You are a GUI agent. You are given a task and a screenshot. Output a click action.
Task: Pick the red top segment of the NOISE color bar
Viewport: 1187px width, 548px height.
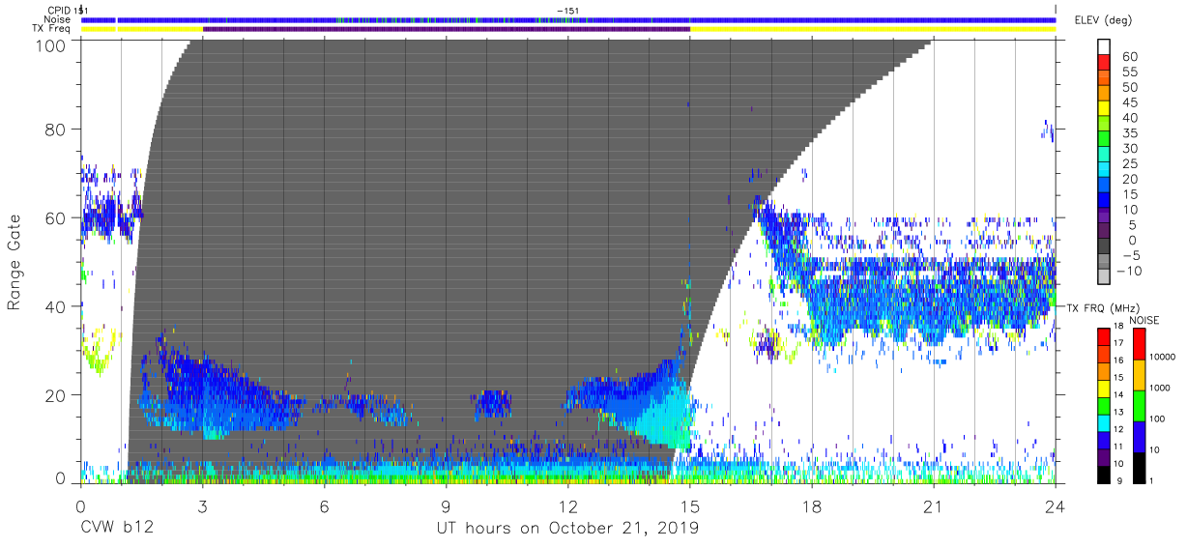1139,344
